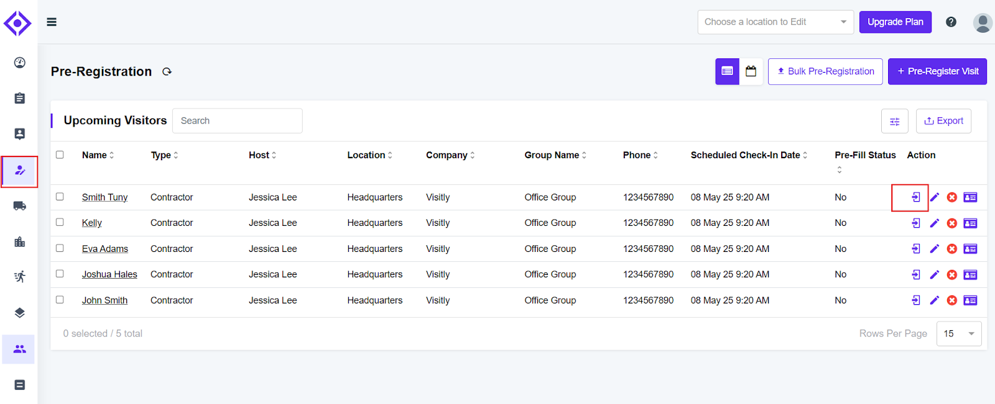The height and width of the screenshot is (404, 995).
Task: Open the dashboard gauge sidebar icon
Action: [x=20, y=63]
